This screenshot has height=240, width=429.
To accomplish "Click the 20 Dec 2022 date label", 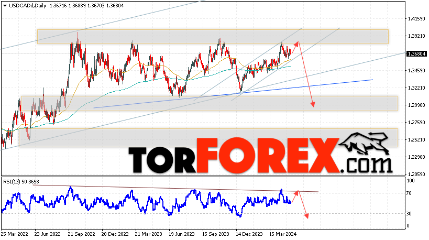I will pyautogui.click(x=115, y=234).
